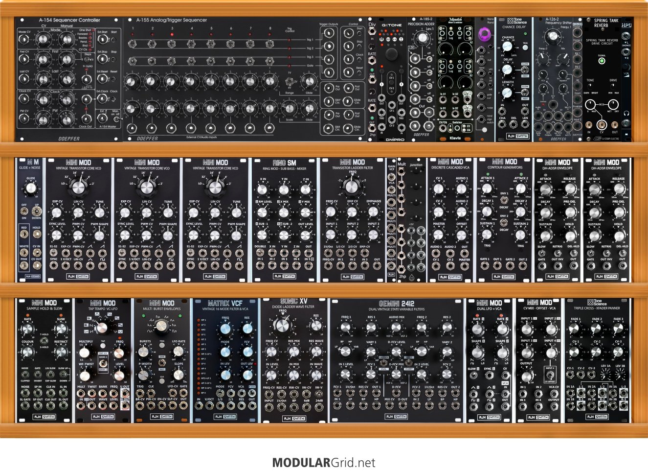The height and width of the screenshot is (473, 648).
Task: Click the SL OUT jack on Sample Hold & Slew
Action: click(x=63, y=406)
